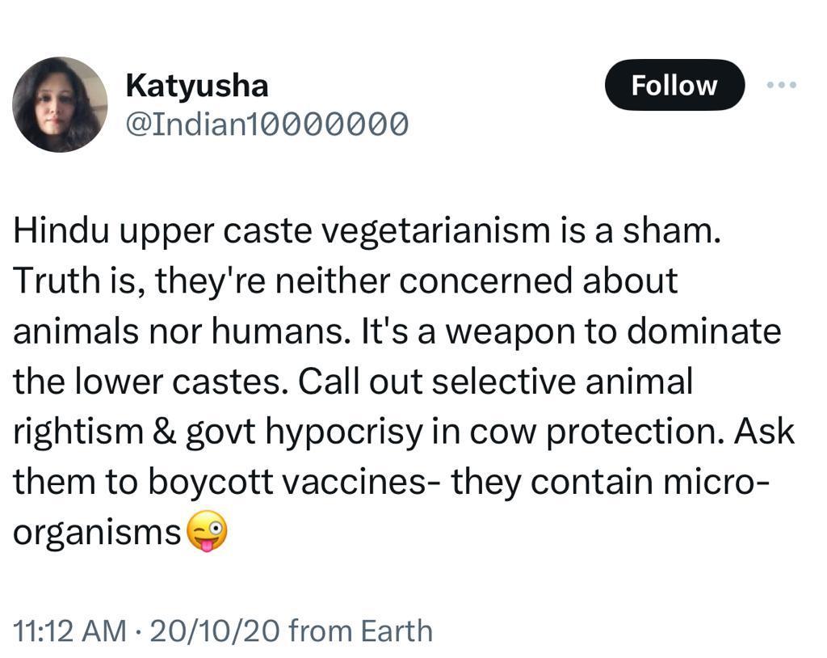The height and width of the screenshot is (658, 827).
Task: Click the word "organisms" before the emoji
Action: coord(97,533)
